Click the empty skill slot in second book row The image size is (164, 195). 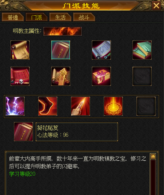pyautogui.click(x=142, y=76)
